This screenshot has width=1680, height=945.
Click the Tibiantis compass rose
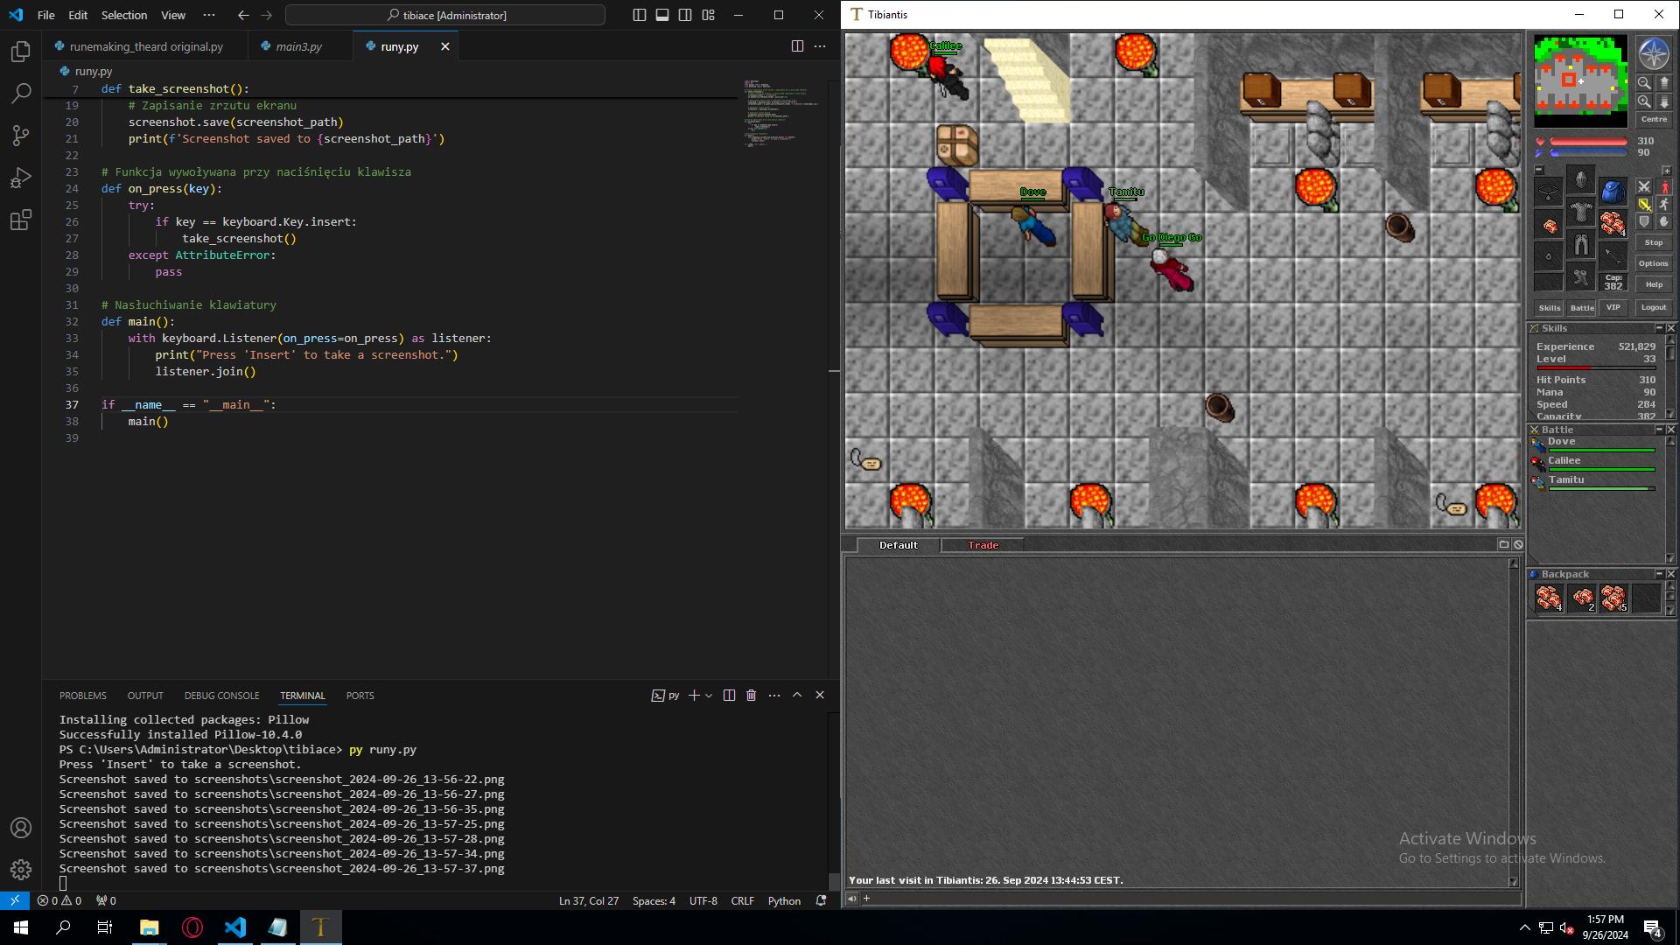click(x=1654, y=53)
